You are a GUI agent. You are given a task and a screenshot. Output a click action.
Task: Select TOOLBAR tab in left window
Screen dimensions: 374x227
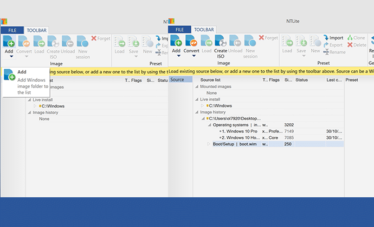click(36, 30)
